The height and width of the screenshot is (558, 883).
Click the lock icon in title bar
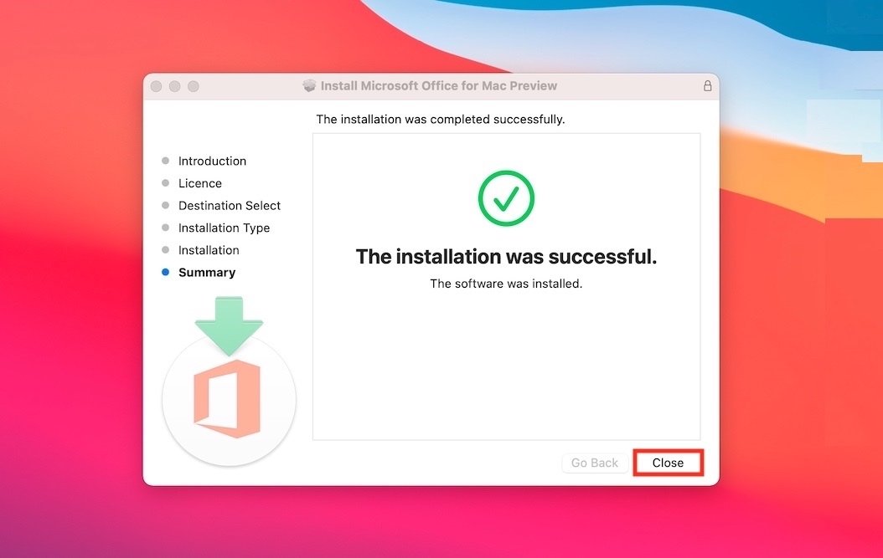pos(707,85)
